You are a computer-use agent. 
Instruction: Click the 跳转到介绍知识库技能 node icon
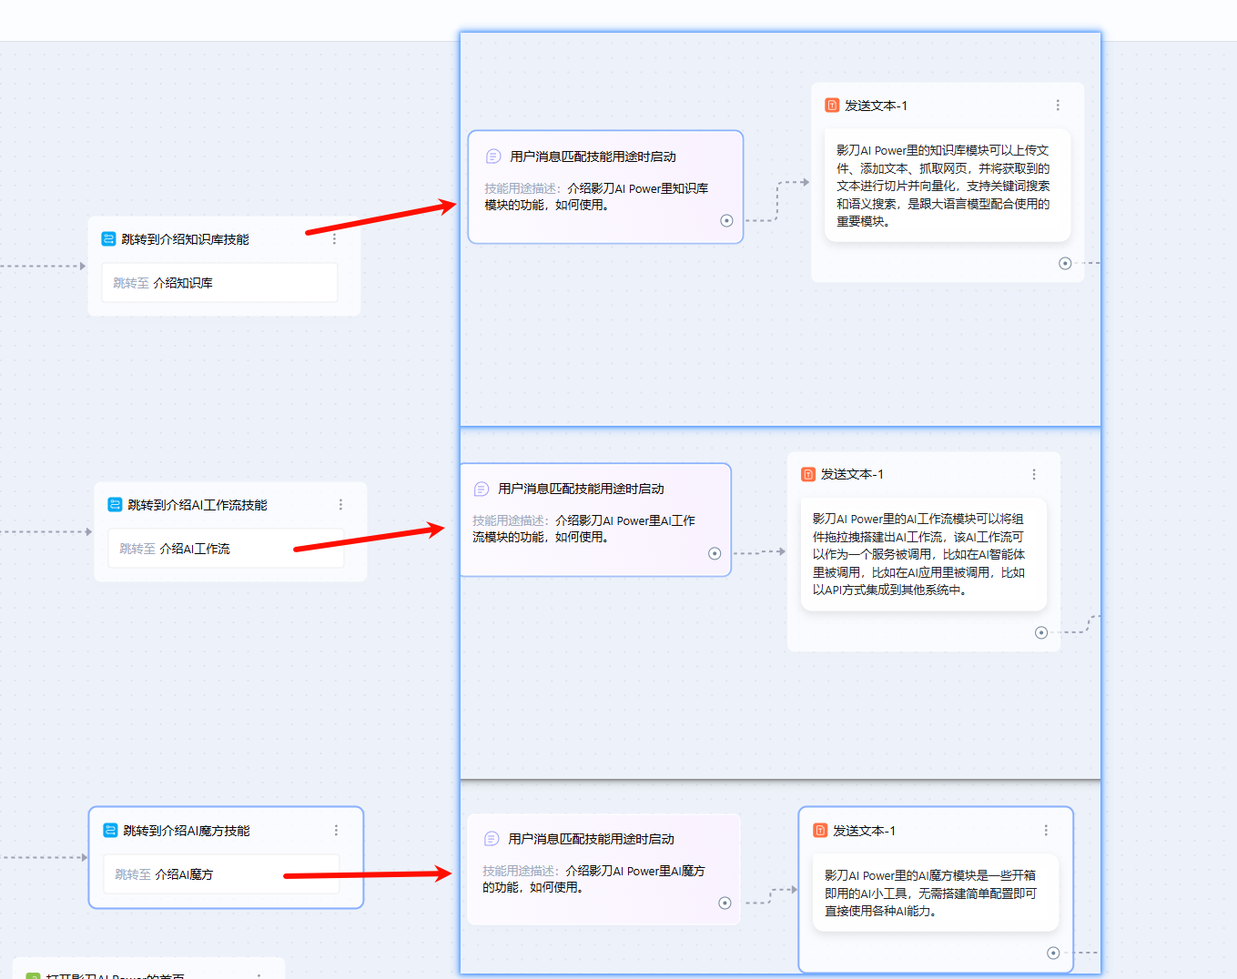click(108, 239)
